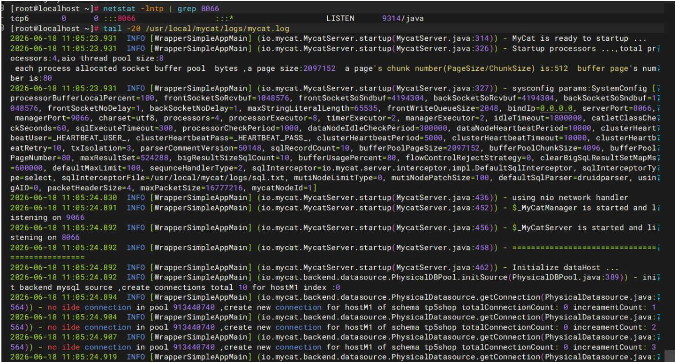Click 'sequnceHandlerType=2' parameter
This screenshot has width=678, height=362.
point(196,168)
